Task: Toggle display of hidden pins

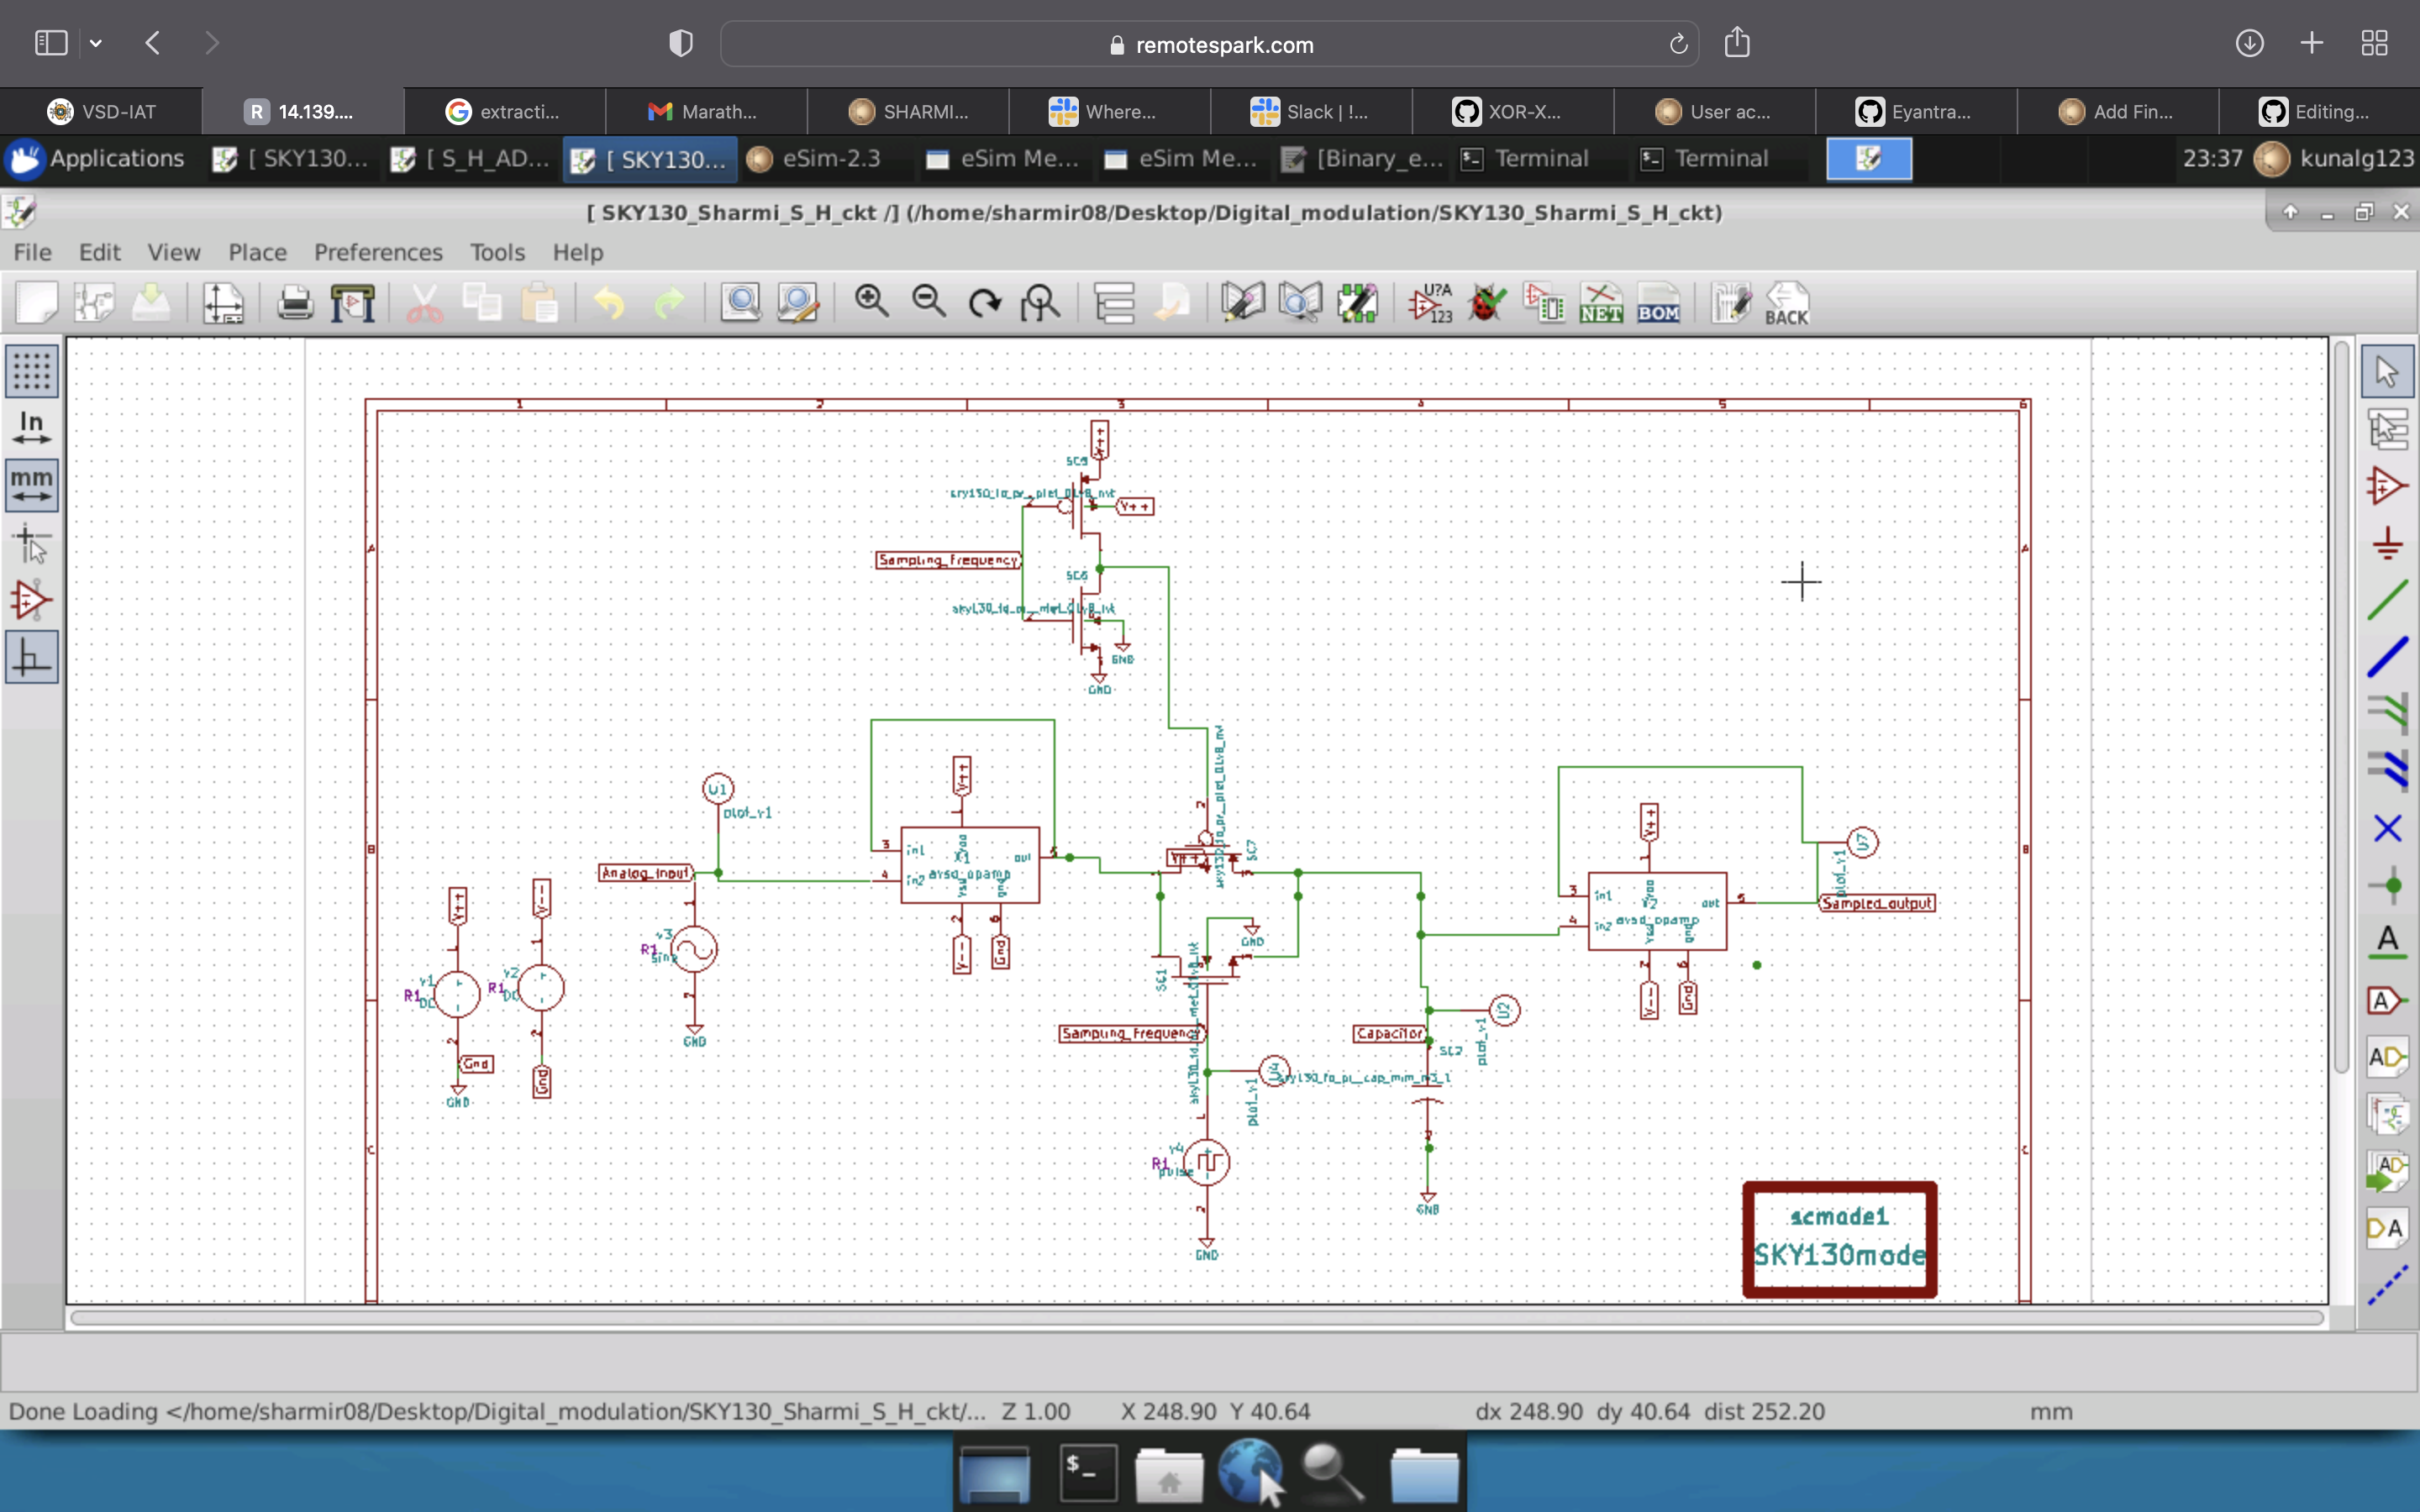Action: [33, 600]
